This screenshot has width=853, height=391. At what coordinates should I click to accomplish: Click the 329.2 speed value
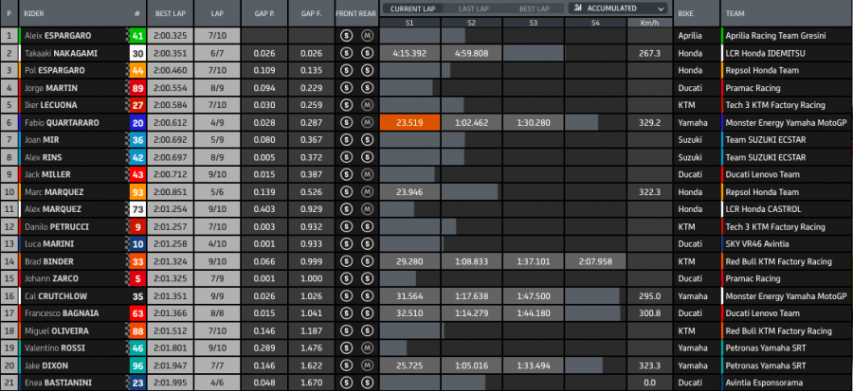(649, 123)
